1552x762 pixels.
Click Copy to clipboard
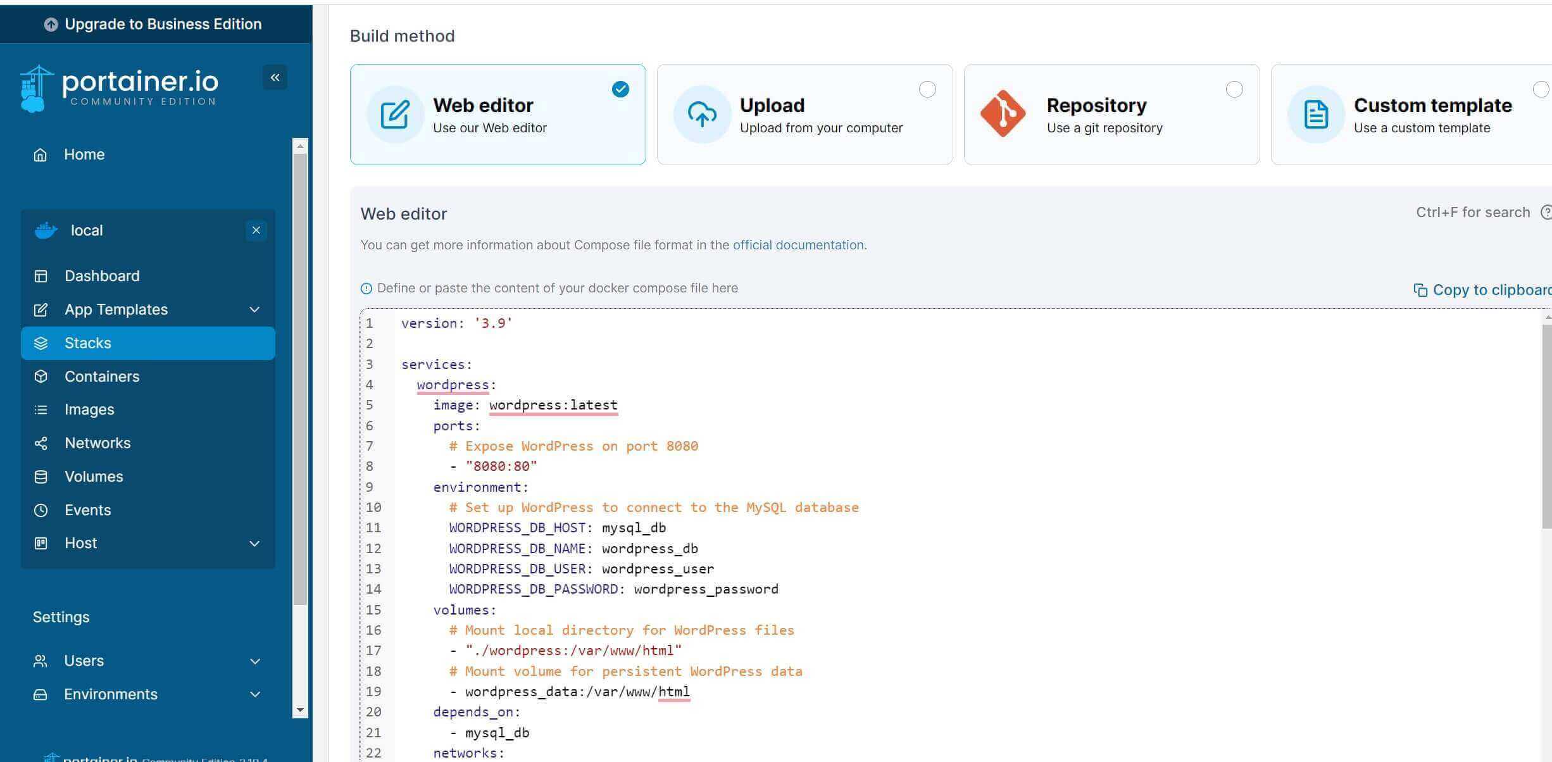1482,290
